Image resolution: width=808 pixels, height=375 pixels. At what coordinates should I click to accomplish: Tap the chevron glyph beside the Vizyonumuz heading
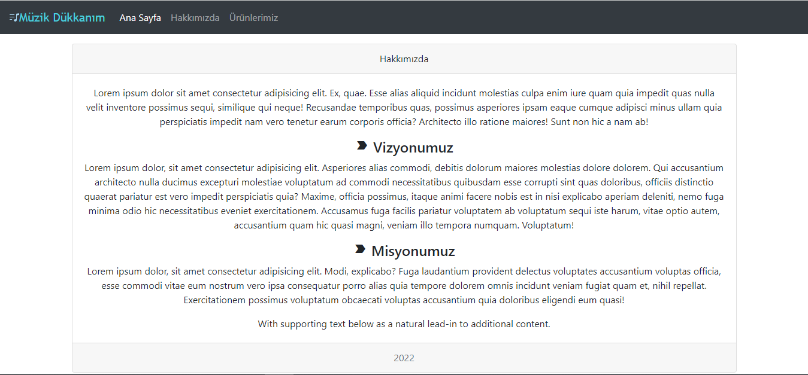362,146
